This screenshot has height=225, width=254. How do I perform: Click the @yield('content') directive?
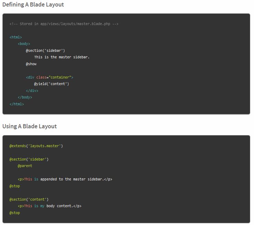click(x=51, y=84)
